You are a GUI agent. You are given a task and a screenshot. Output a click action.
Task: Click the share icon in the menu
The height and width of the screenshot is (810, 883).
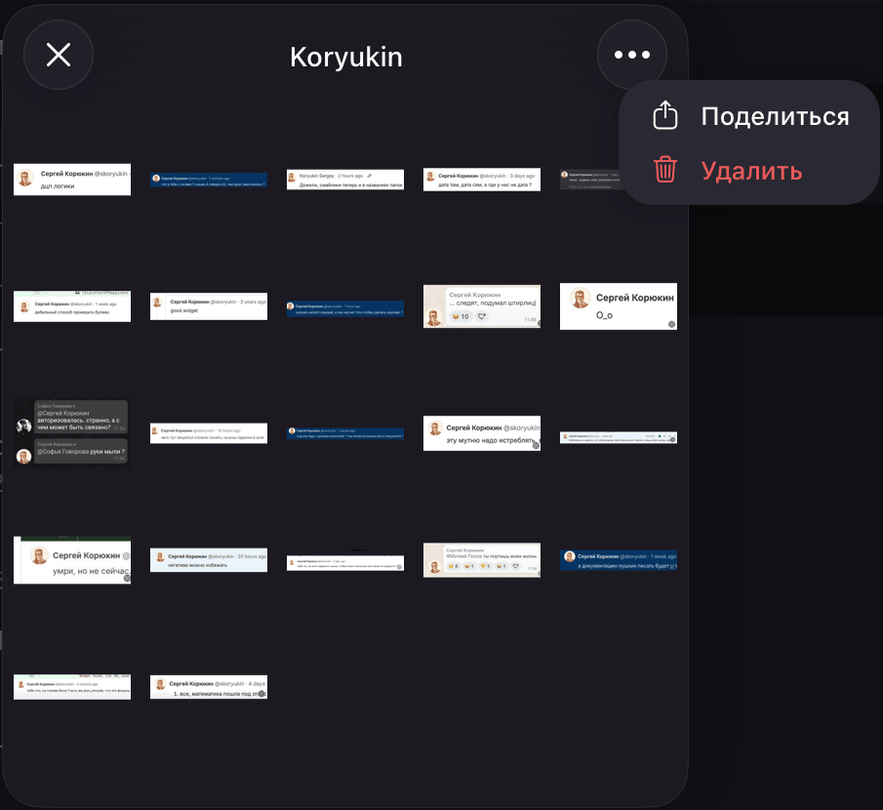665,115
